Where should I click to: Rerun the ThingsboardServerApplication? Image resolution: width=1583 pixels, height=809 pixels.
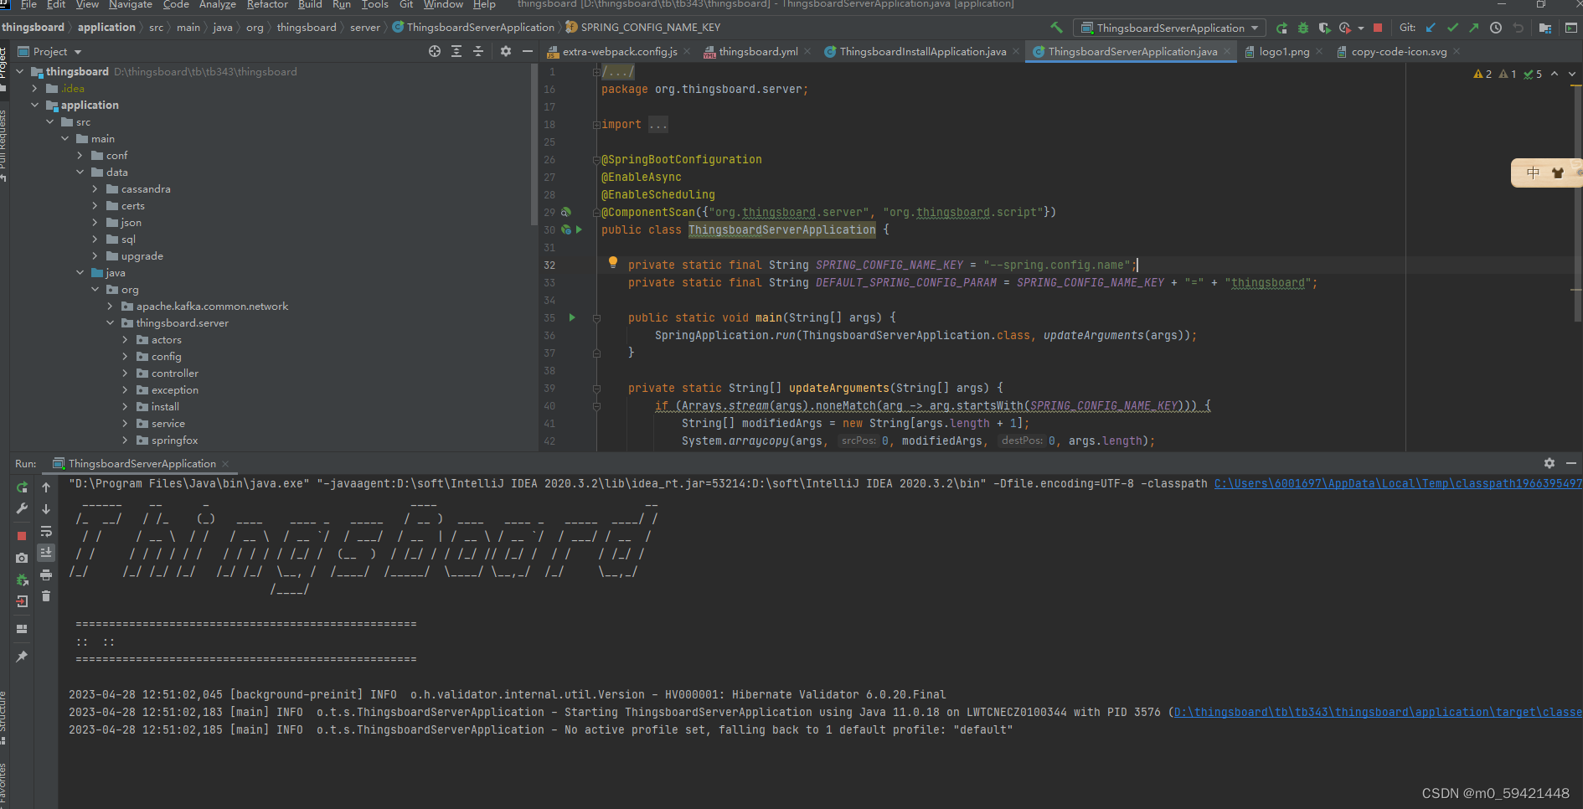pos(22,487)
